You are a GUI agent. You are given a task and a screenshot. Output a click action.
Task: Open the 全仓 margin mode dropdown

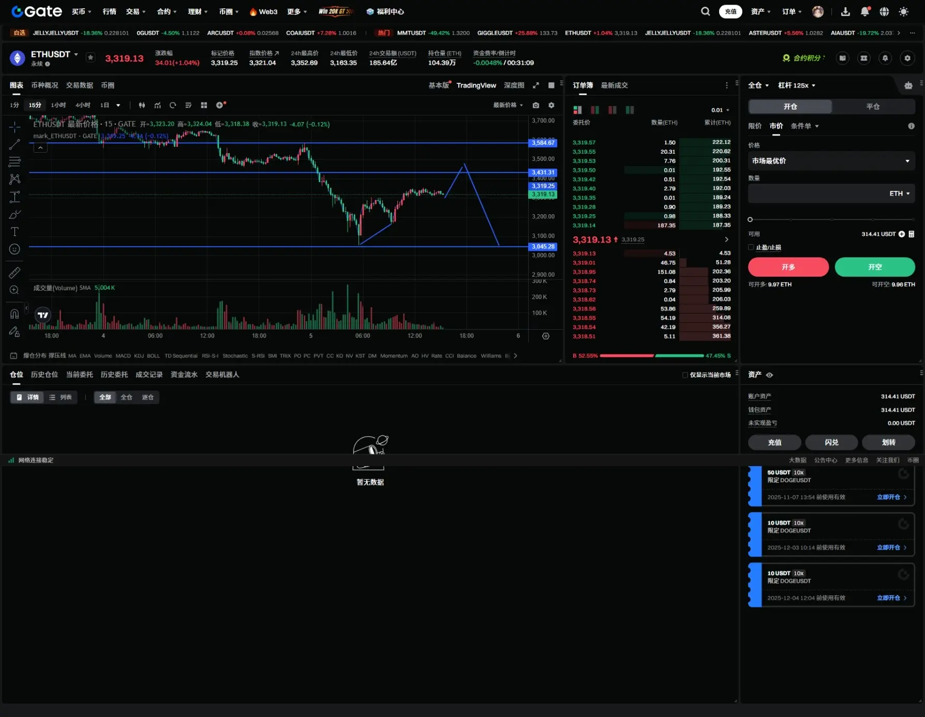[758, 85]
